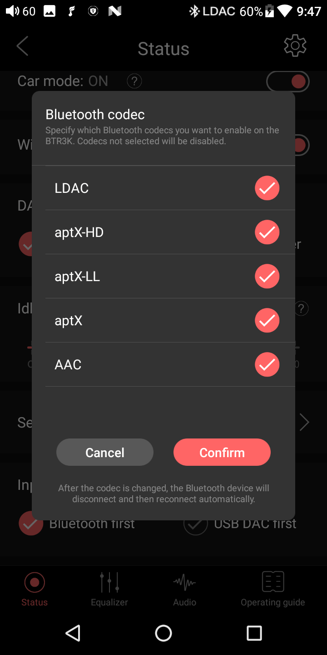Tap the Android back triangle button
Image resolution: width=327 pixels, height=655 pixels.
click(73, 633)
